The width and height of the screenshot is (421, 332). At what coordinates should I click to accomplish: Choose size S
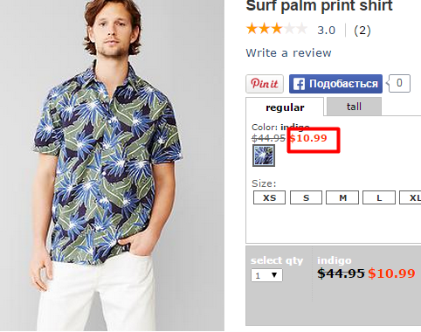pos(306,197)
